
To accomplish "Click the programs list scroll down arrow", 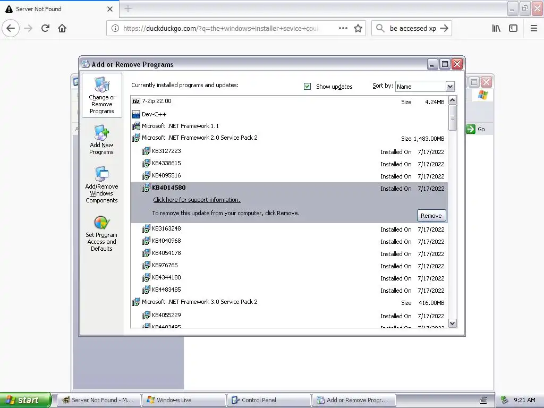I will click(x=453, y=324).
